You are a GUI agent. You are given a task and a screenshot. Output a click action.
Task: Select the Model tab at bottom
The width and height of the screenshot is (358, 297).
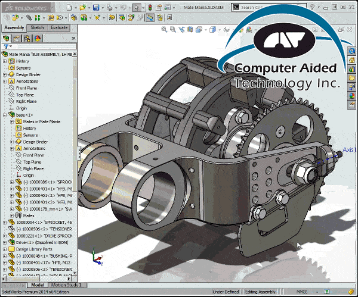point(38,285)
